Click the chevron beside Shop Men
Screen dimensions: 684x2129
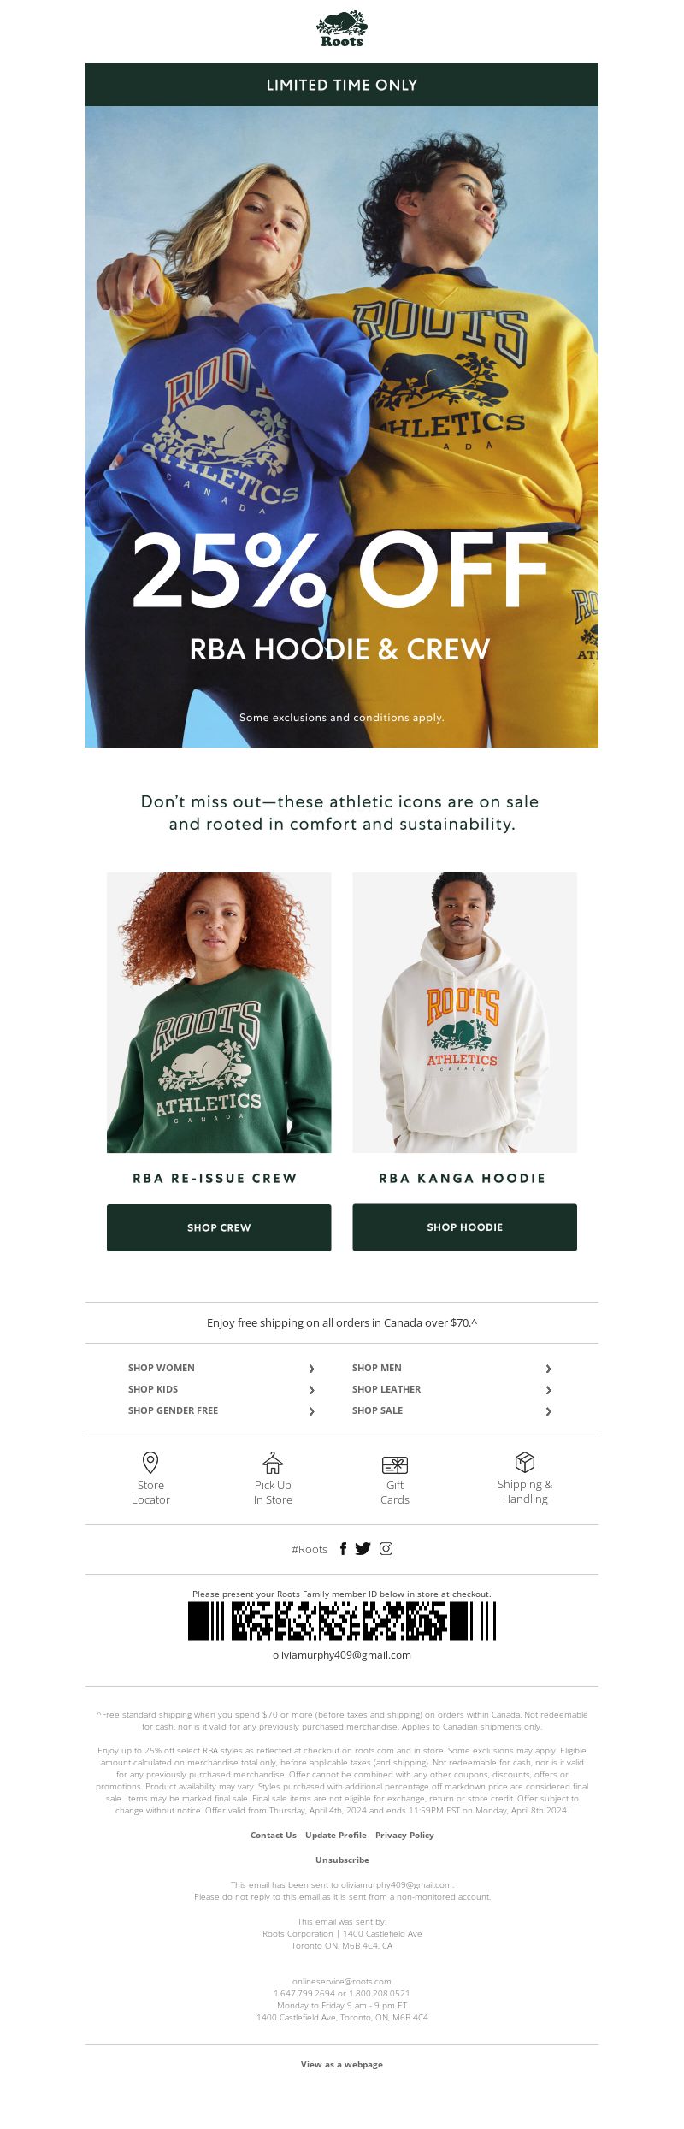[548, 1369]
